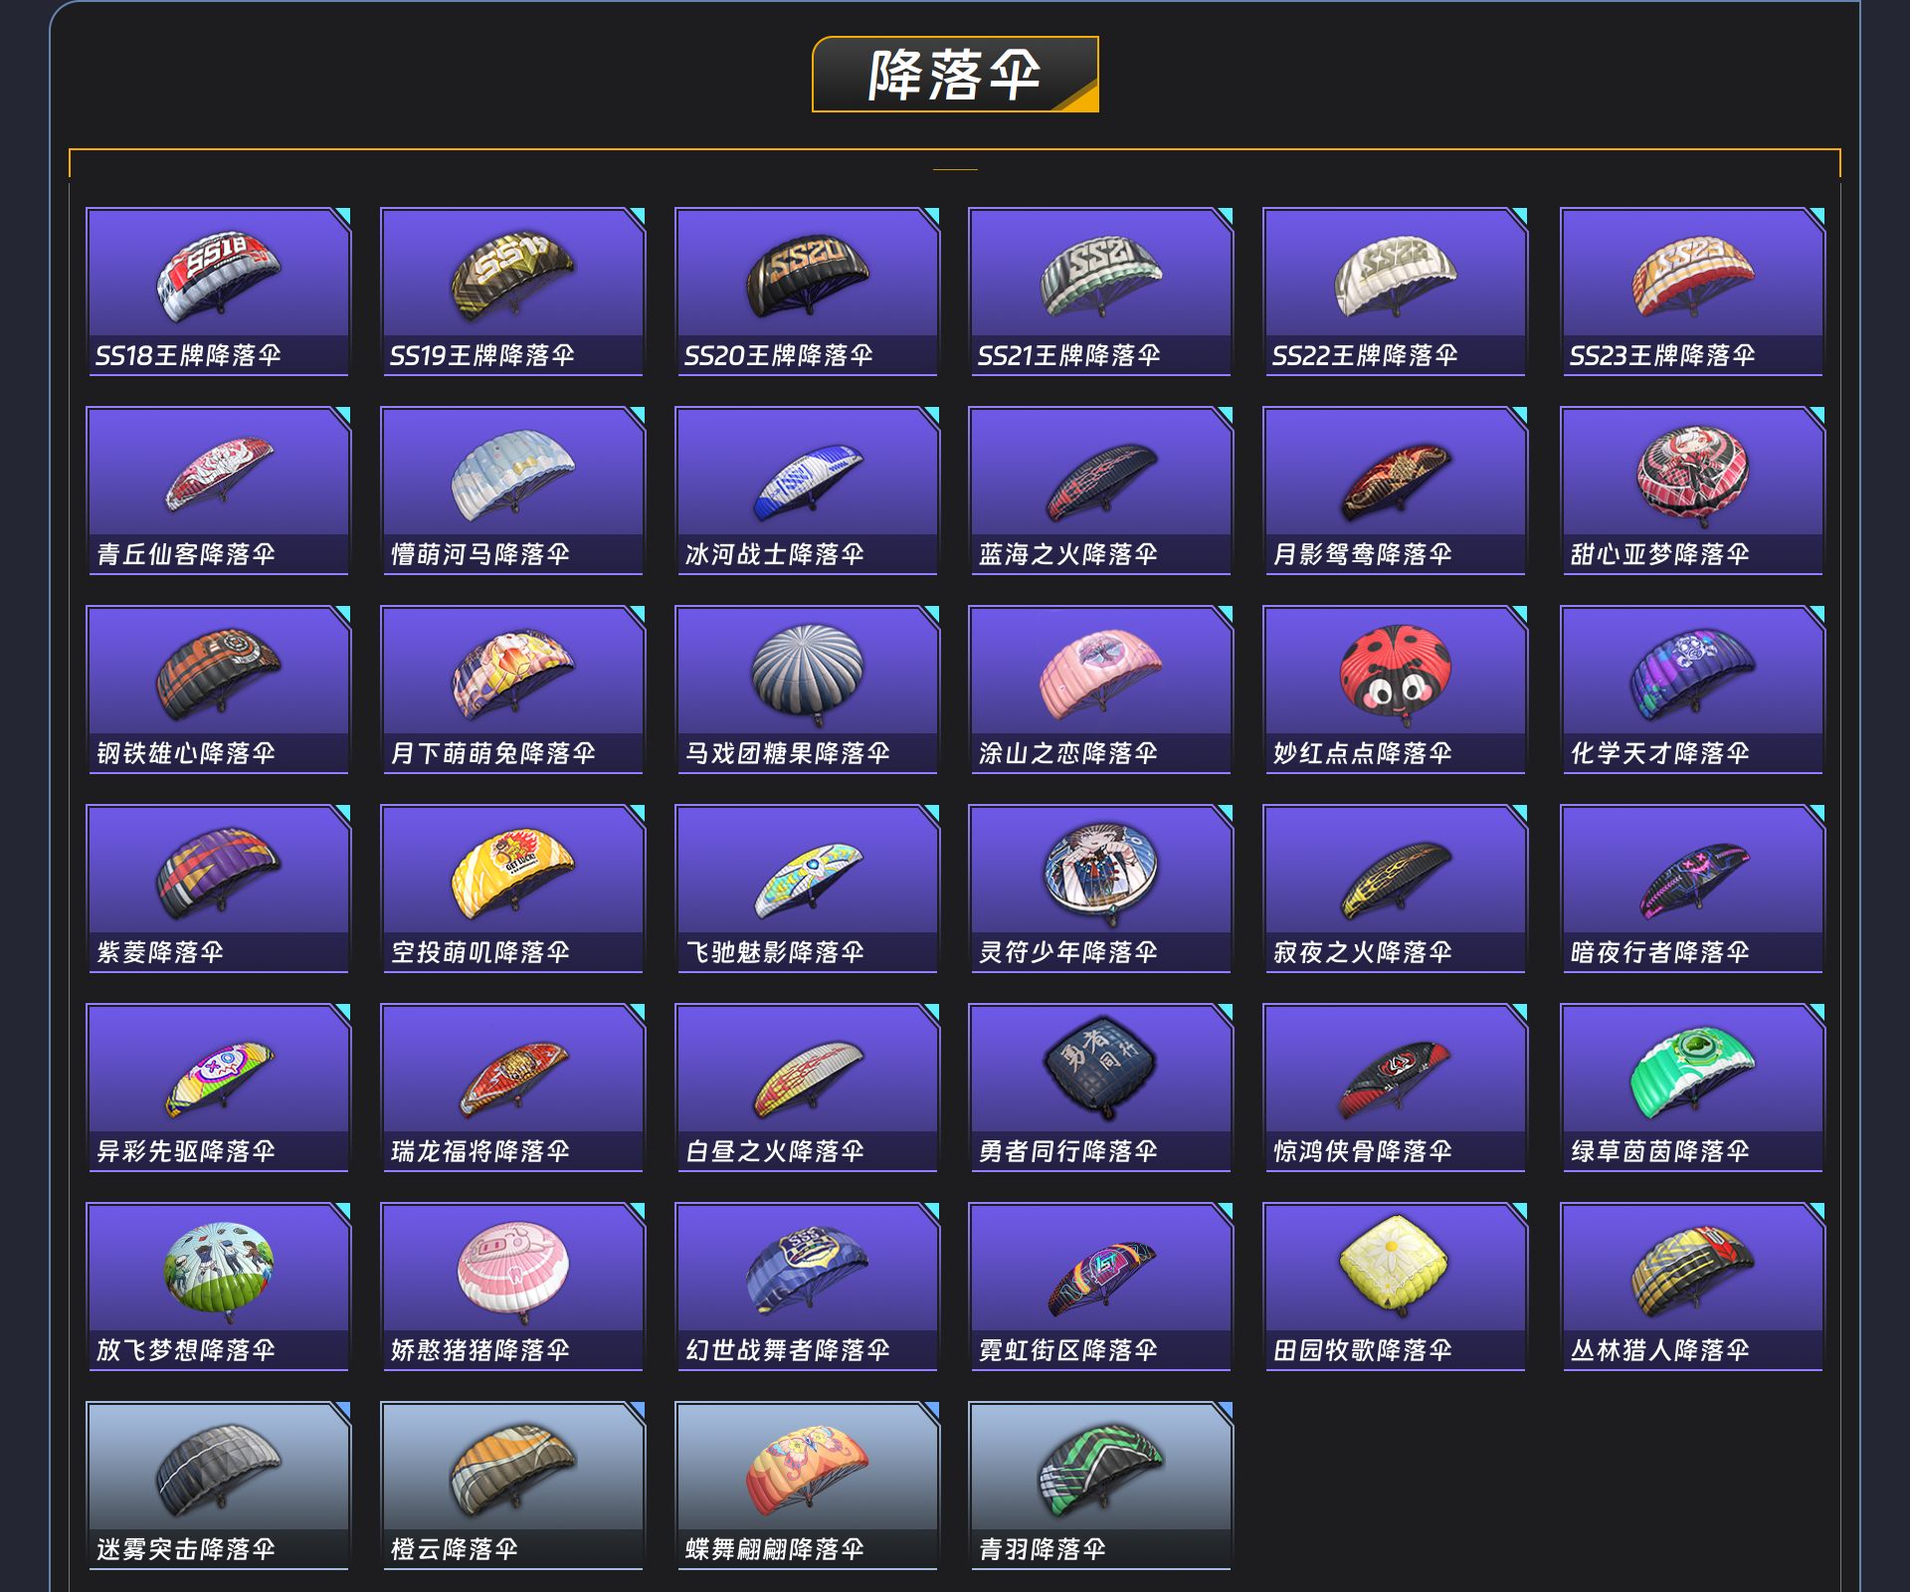1910x1592 pixels.
Task: Select the 勇者同行降落伞 dark parachute
Action: pyautogui.click(x=1101, y=1070)
